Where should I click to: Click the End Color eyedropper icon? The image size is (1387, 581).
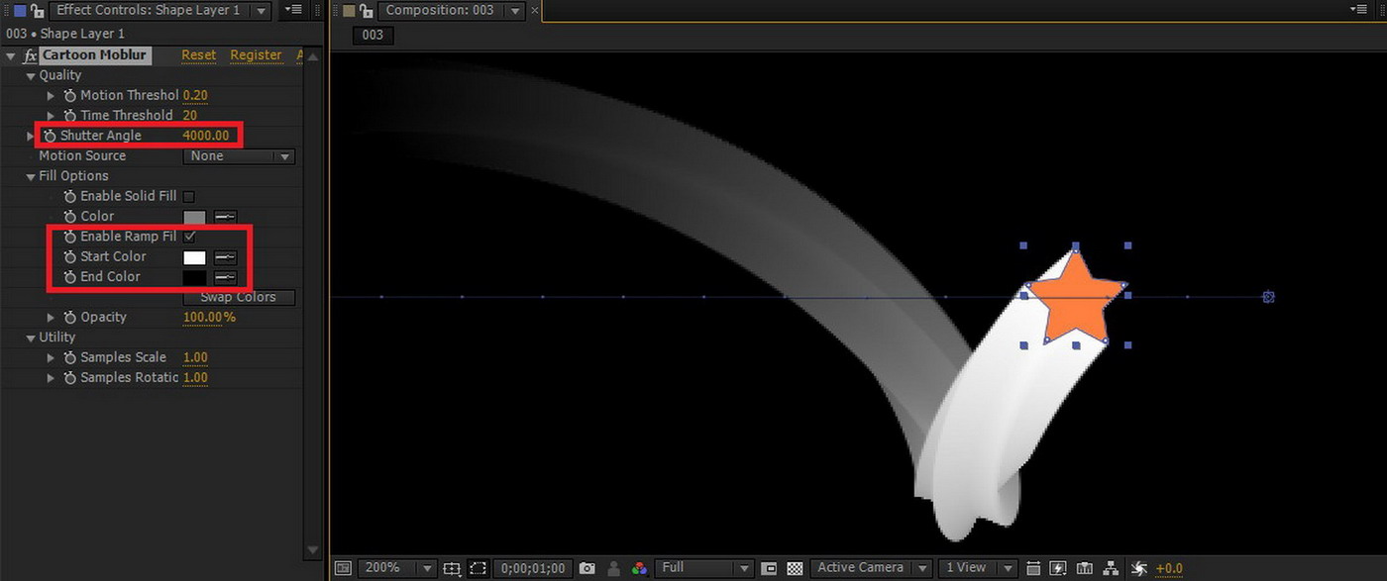click(x=226, y=277)
